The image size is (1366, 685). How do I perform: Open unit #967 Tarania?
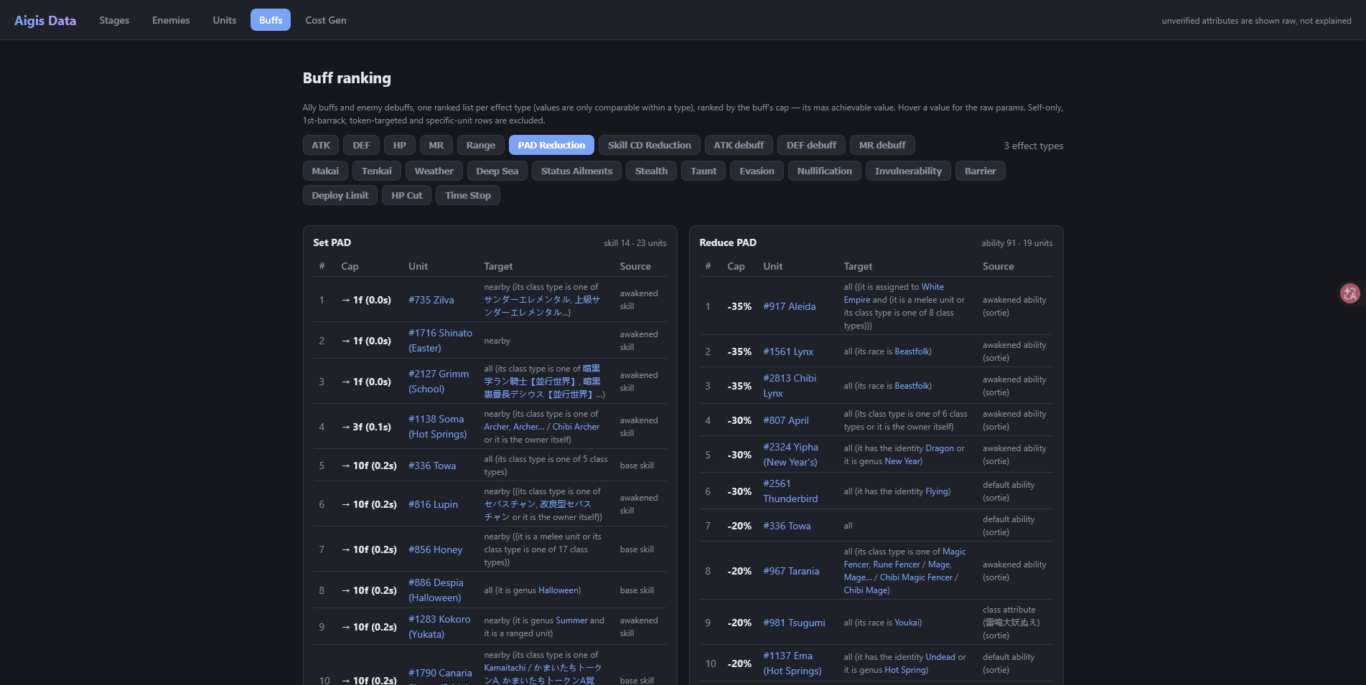791,571
